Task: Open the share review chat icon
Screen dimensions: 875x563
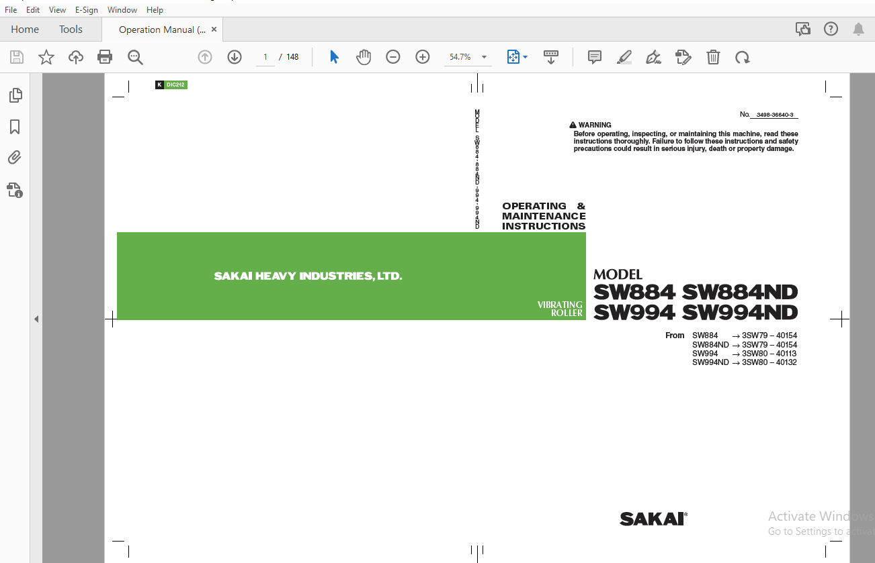Action: tap(803, 29)
